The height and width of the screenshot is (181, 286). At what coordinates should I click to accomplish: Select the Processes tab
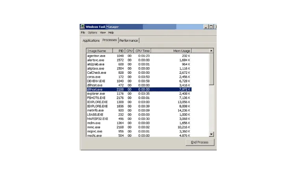110,40
